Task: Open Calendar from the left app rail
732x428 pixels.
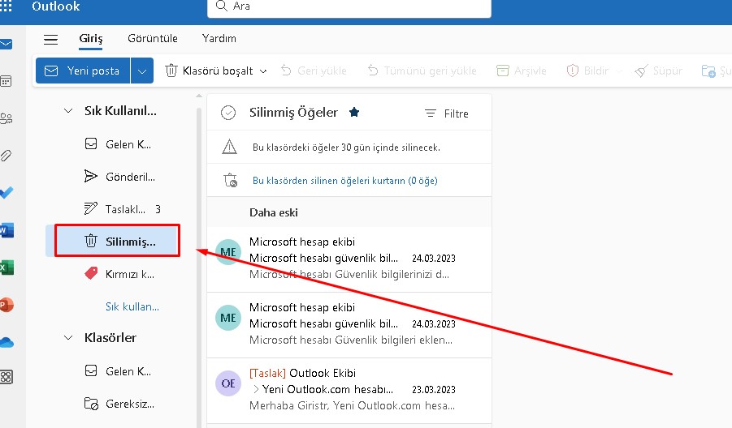Action: pyautogui.click(x=6, y=81)
